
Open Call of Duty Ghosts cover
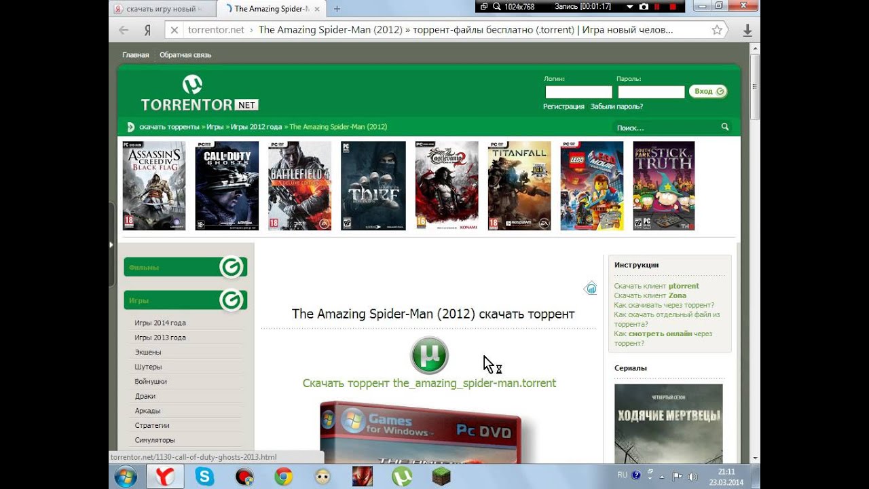point(227,185)
